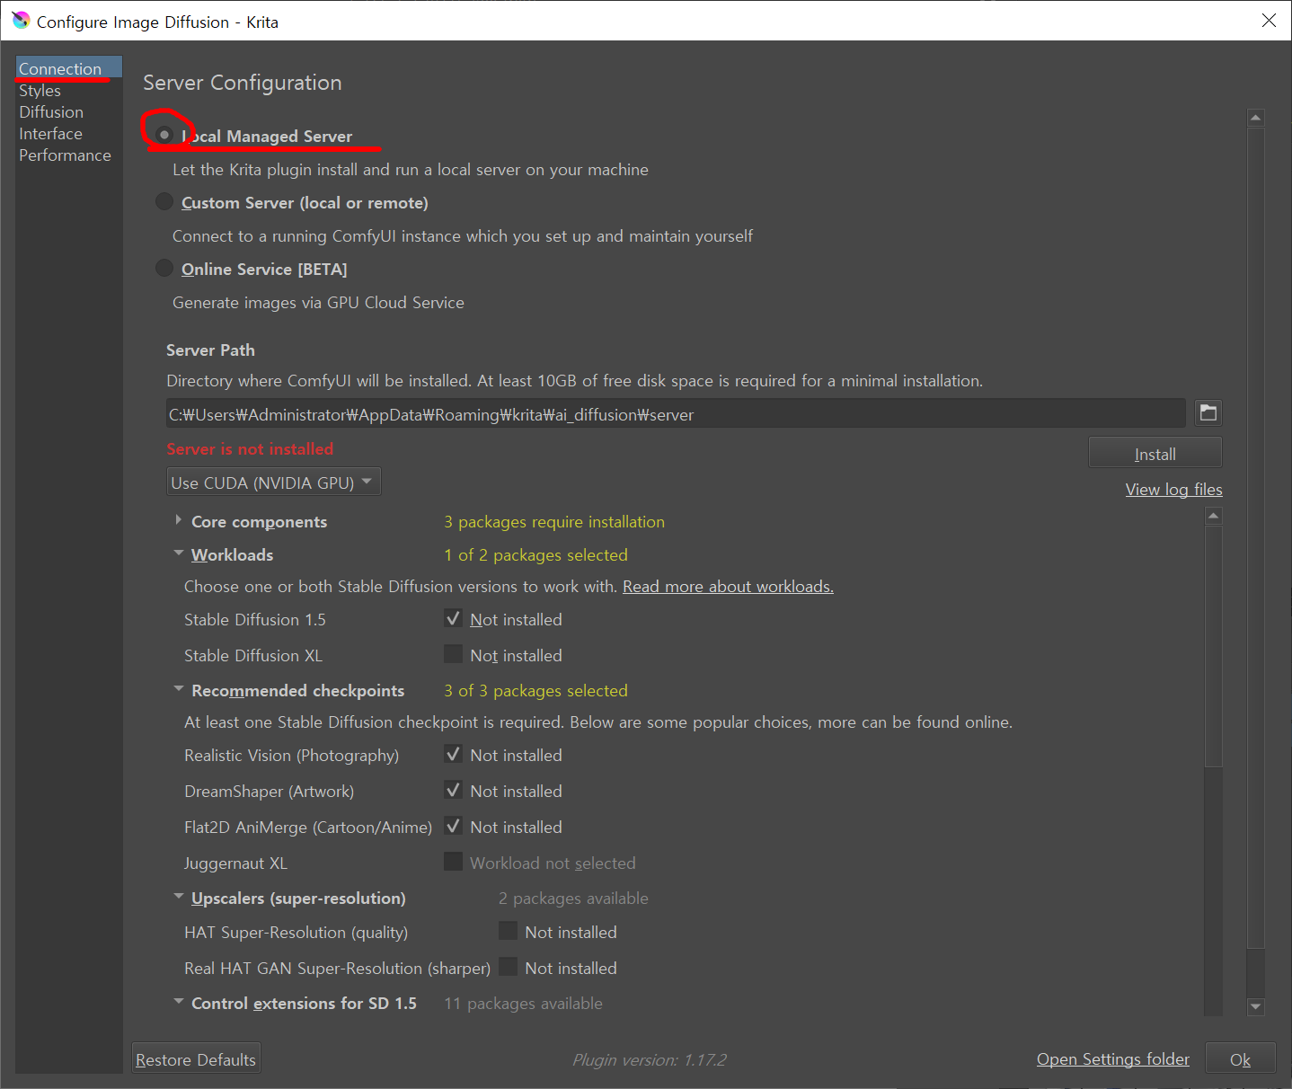This screenshot has height=1089, width=1292.
Task: Click the folder browse icon next to server path
Action: (x=1208, y=413)
